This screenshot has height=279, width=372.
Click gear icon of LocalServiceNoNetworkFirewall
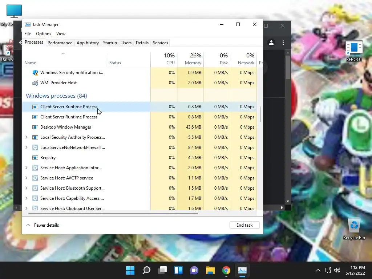[x=35, y=147]
